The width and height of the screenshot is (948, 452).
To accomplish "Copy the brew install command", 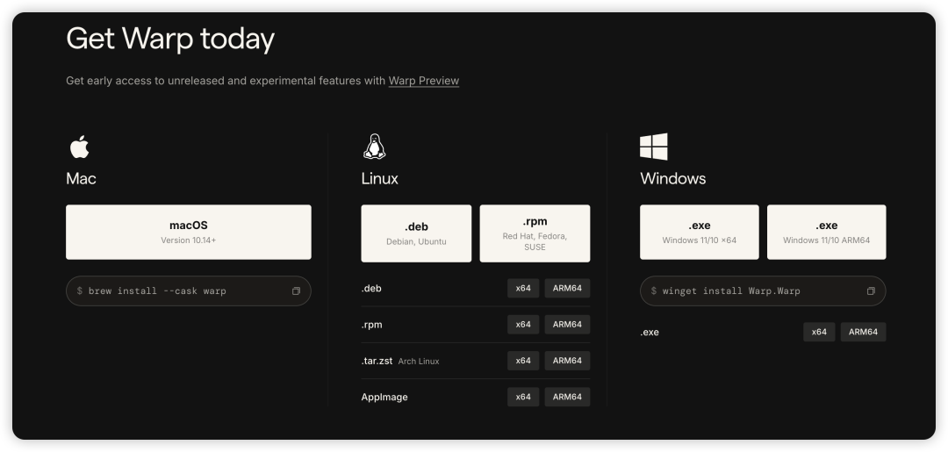I will [x=297, y=291].
